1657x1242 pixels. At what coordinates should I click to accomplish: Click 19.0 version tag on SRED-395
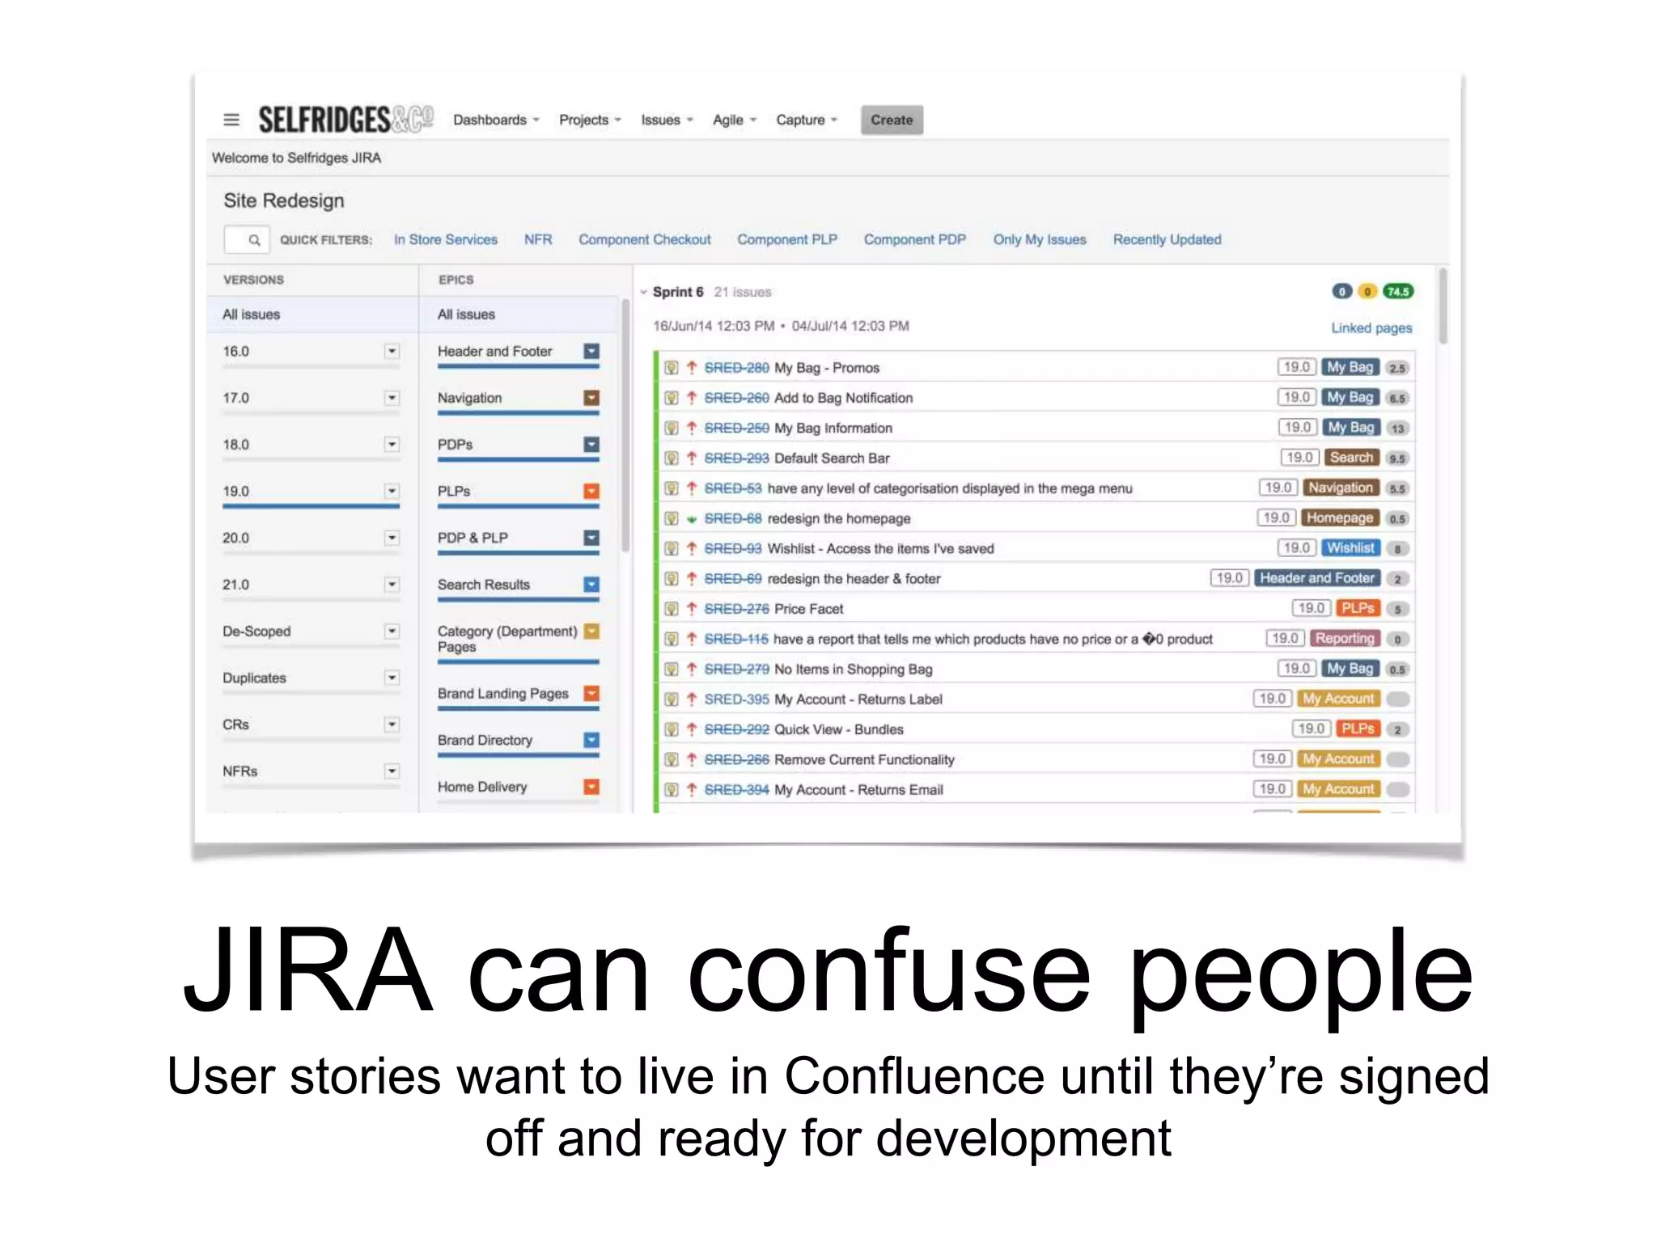pyautogui.click(x=1273, y=699)
